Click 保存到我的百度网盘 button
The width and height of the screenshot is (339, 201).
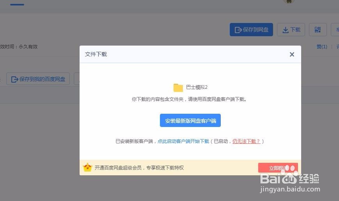(x=38, y=79)
